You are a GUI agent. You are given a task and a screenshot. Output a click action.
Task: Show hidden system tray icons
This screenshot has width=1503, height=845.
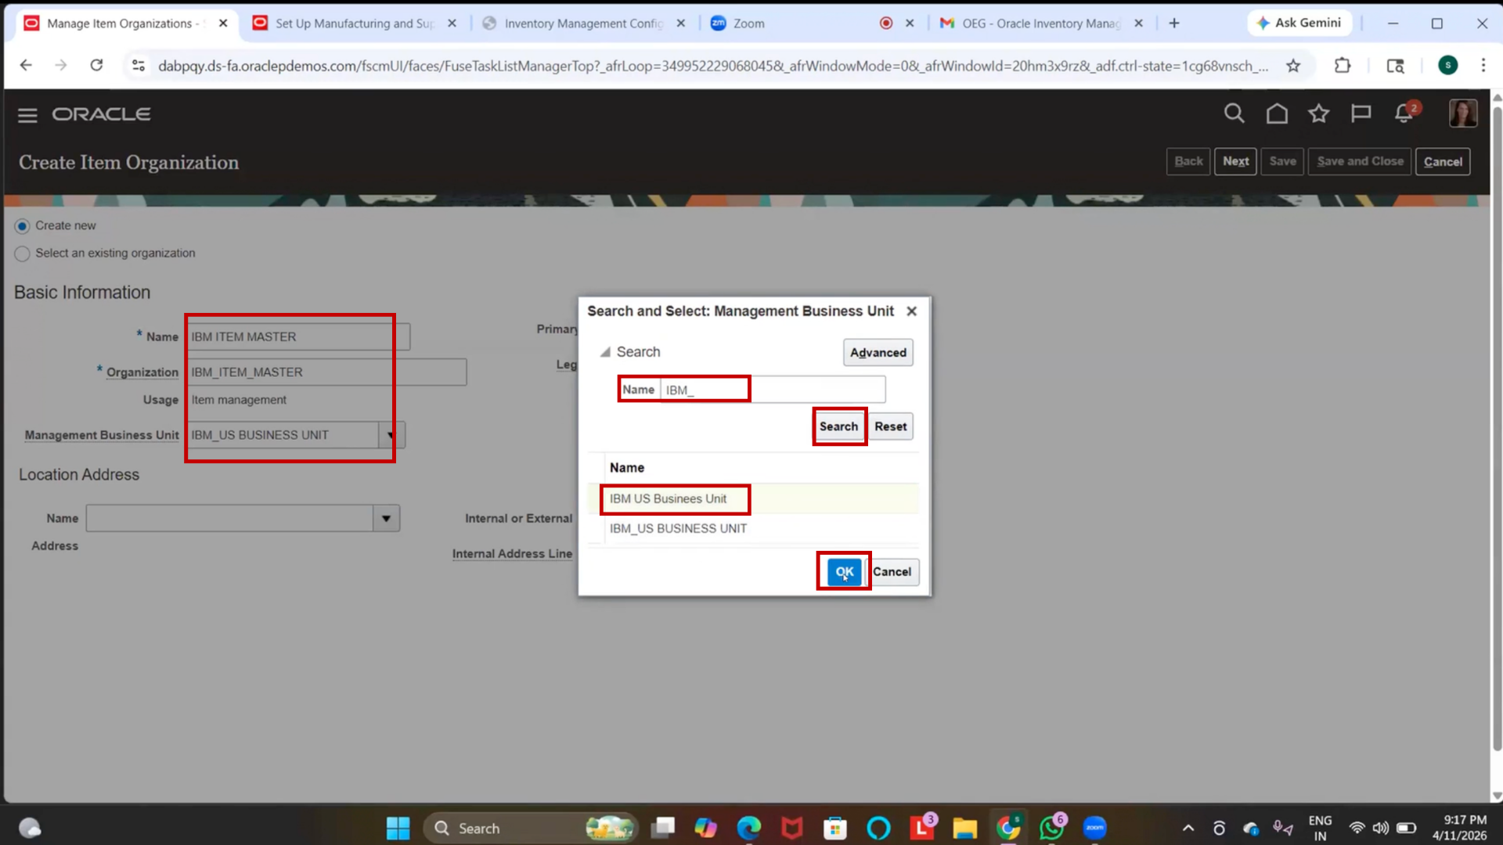tap(1188, 828)
